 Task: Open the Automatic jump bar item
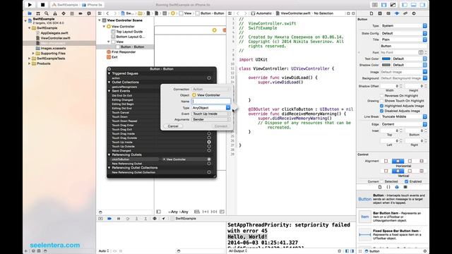[261, 13]
